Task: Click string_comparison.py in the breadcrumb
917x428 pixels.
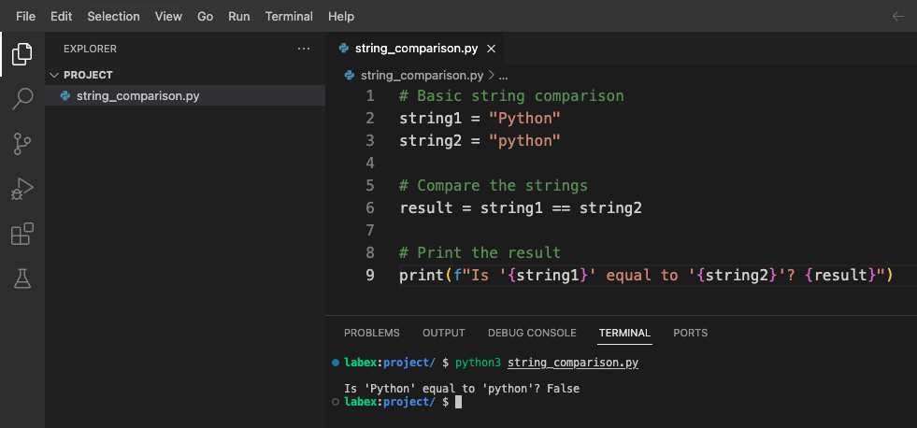Action: [x=422, y=75]
